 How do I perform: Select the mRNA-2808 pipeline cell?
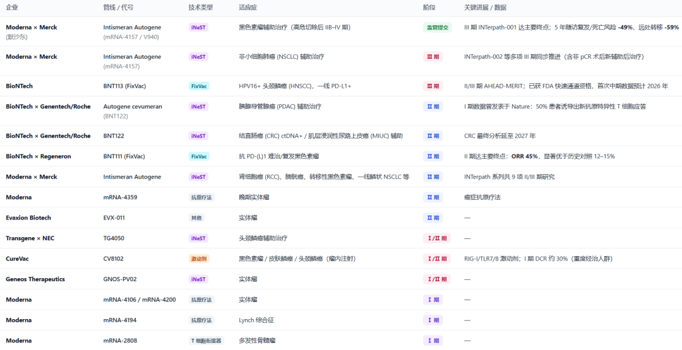click(x=120, y=341)
